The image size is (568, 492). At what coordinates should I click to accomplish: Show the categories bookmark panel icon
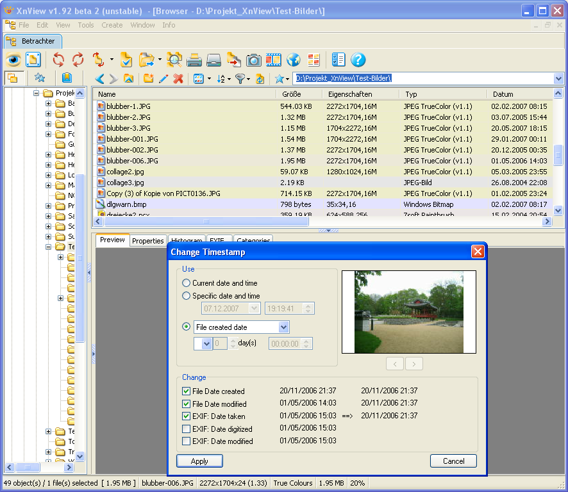coord(67,78)
